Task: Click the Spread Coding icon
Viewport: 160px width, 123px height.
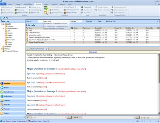Action: pyautogui.click(x=30, y=10)
